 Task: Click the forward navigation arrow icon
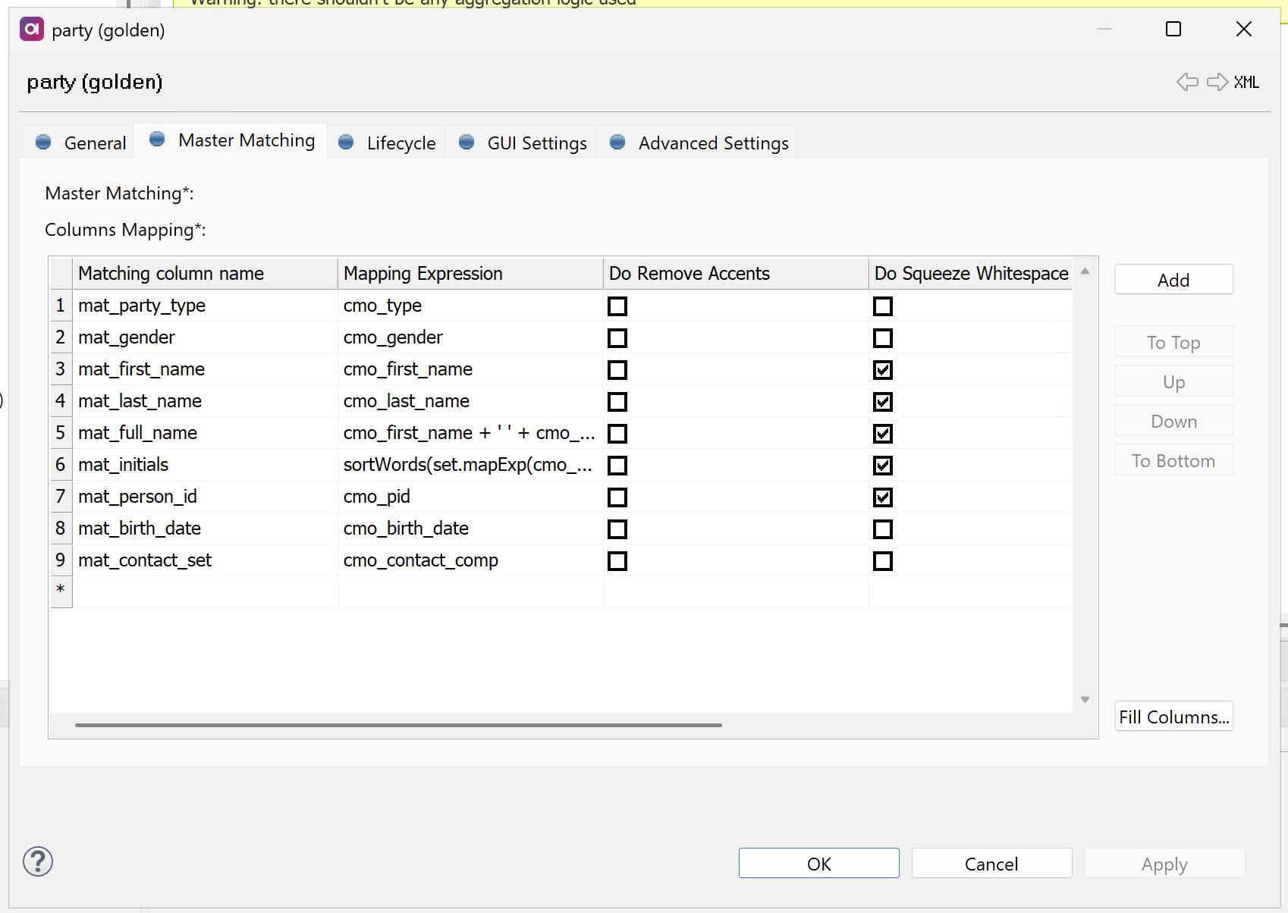tap(1216, 82)
